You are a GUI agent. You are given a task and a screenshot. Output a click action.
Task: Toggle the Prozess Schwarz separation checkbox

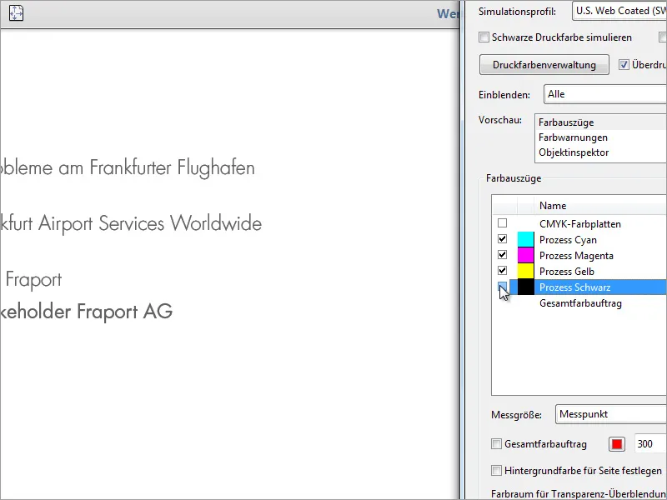503,287
